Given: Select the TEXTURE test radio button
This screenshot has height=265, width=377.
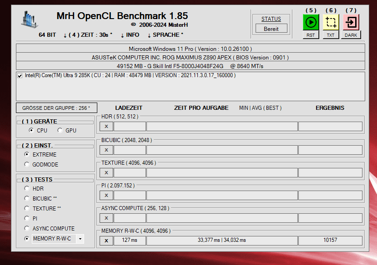Looking at the screenshot, I should [x=27, y=208].
